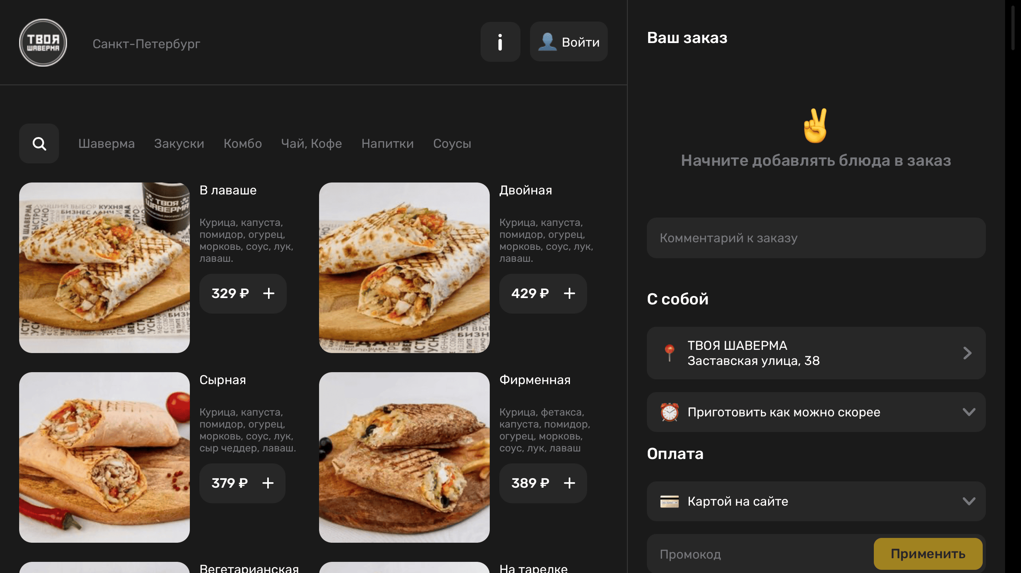Focus the Комментарий к заказу field

(816, 238)
